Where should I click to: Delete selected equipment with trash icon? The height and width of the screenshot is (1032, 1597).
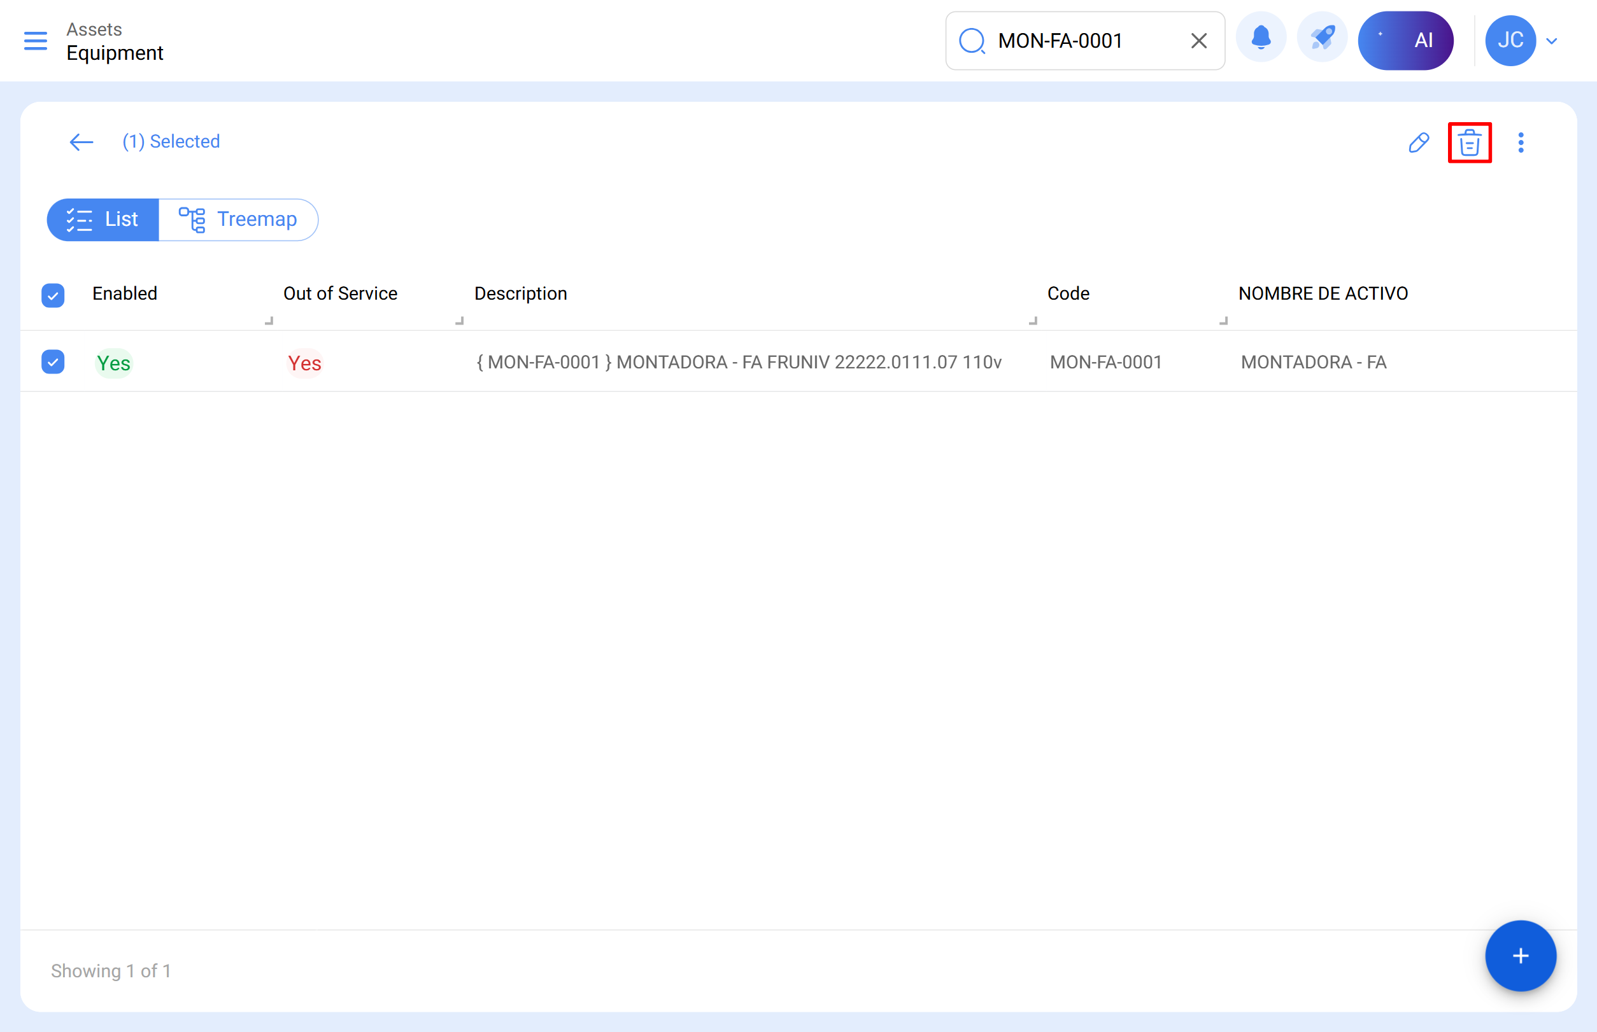(x=1470, y=143)
